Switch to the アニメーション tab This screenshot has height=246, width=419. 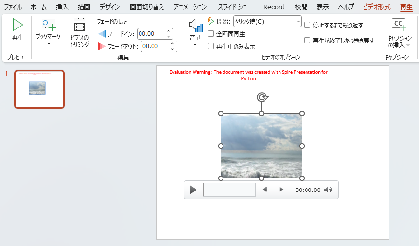tap(190, 7)
